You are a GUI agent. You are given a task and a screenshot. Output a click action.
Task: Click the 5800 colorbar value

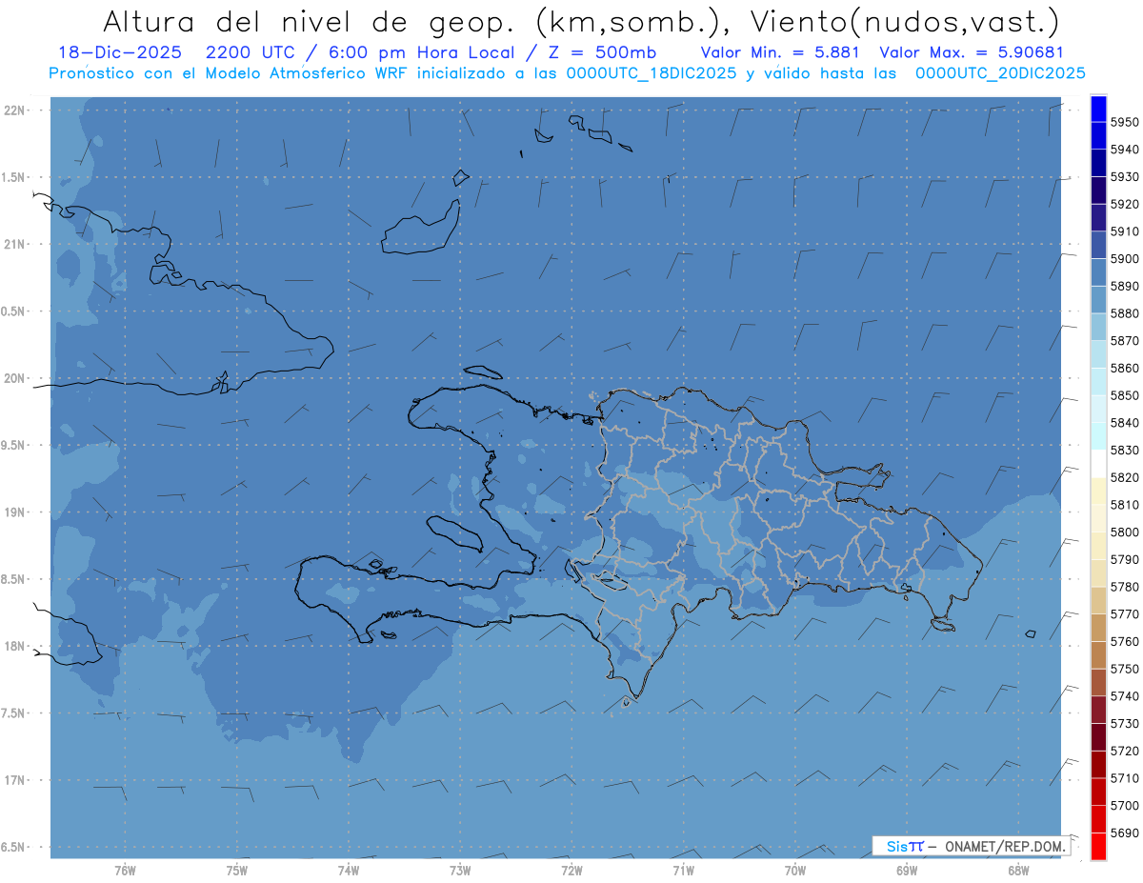point(1125,532)
